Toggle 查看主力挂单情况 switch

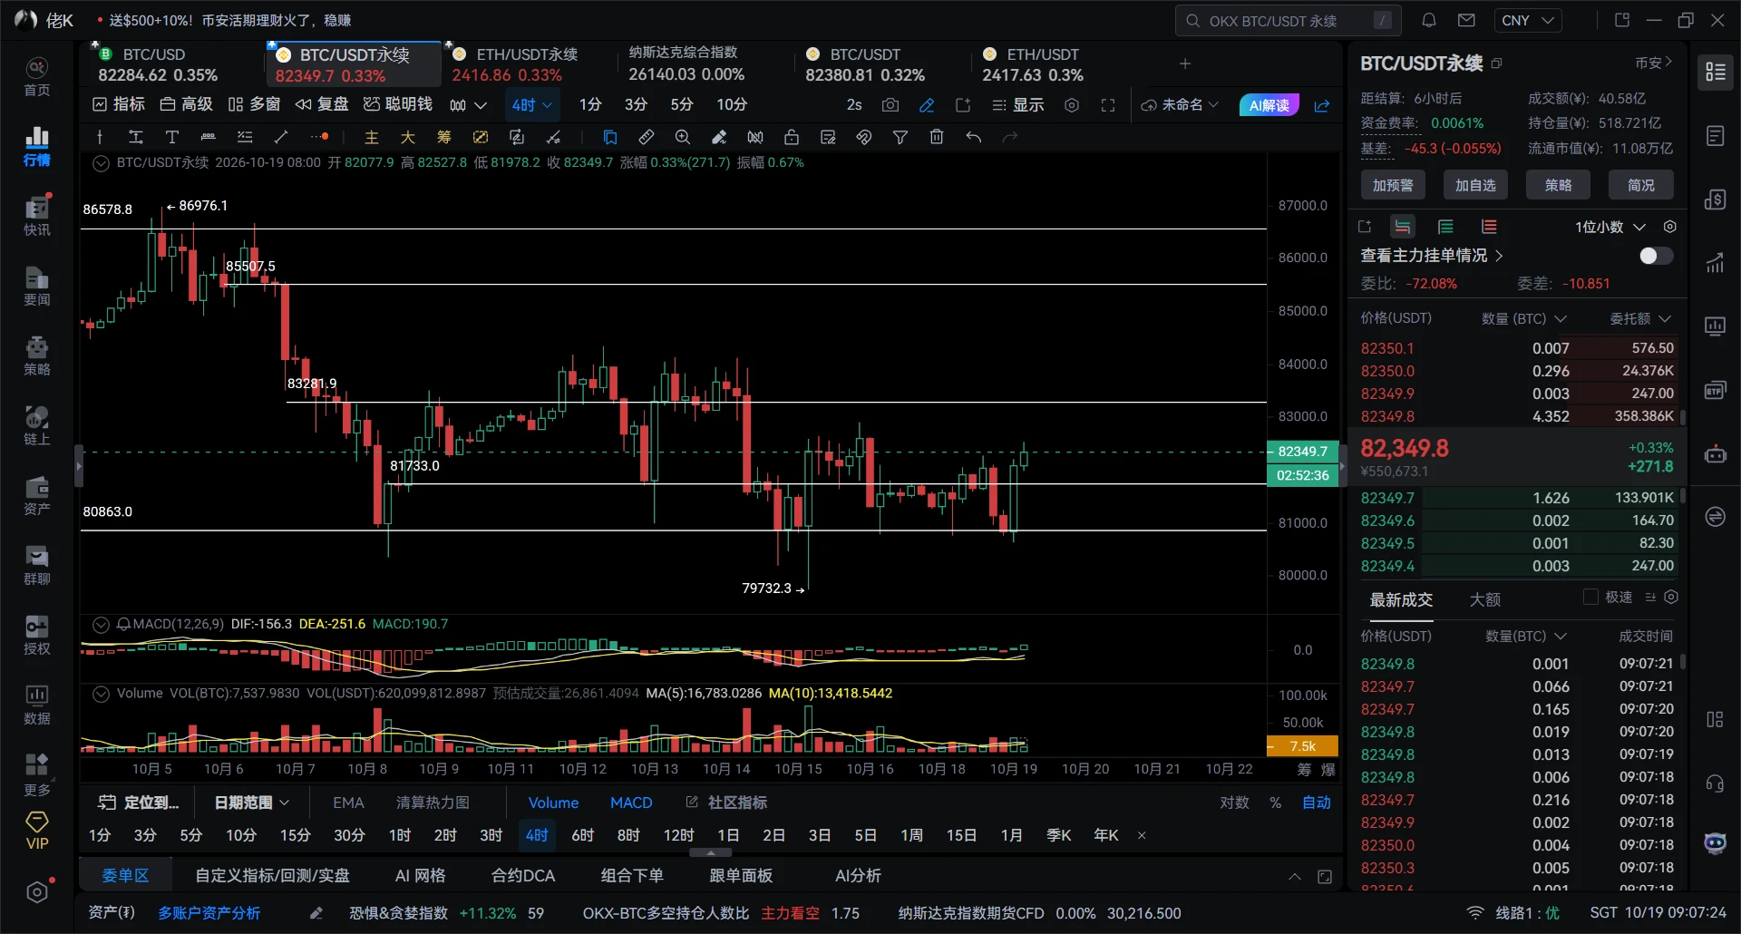(x=1656, y=256)
